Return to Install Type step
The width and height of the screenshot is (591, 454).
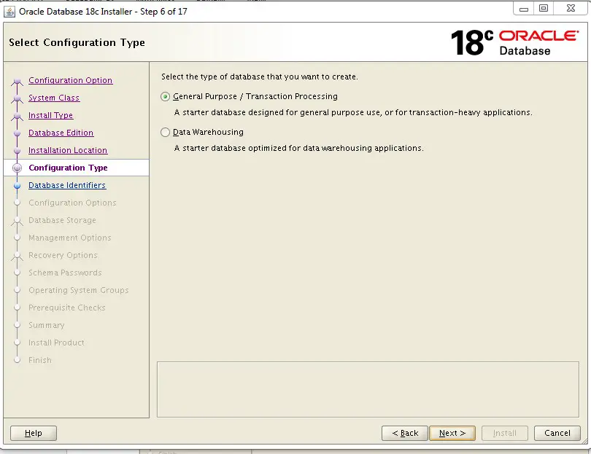(x=51, y=115)
